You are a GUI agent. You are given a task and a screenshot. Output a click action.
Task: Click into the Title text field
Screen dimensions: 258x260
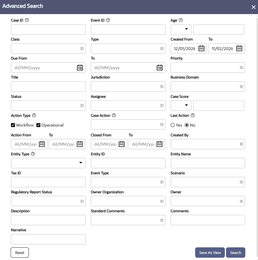48,87
